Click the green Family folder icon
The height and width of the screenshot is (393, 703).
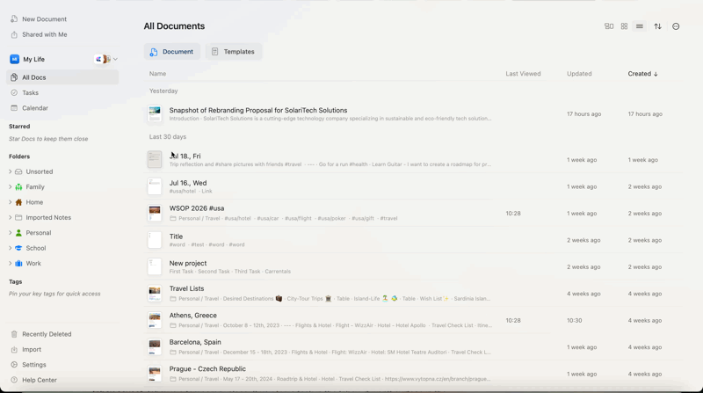pyautogui.click(x=18, y=187)
